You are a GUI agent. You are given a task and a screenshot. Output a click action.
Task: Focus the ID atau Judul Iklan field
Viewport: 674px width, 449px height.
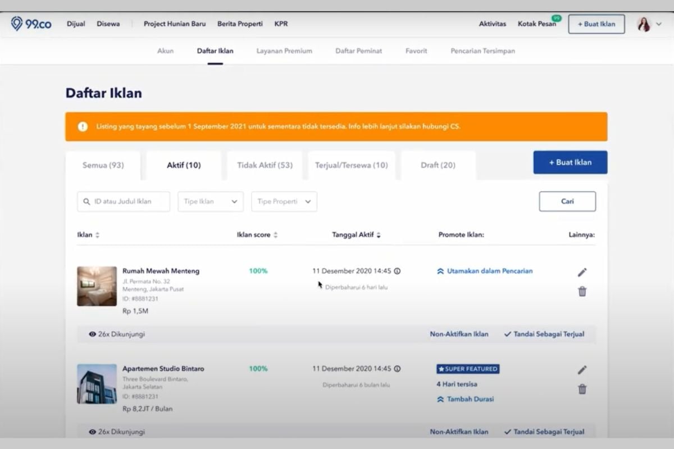tap(124, 201)
